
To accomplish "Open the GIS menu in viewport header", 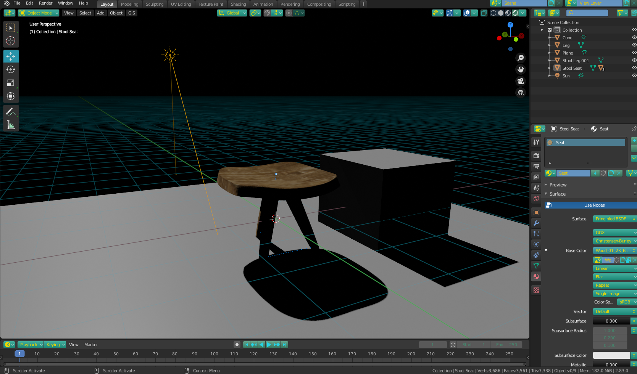I will [x=132, y=13].
